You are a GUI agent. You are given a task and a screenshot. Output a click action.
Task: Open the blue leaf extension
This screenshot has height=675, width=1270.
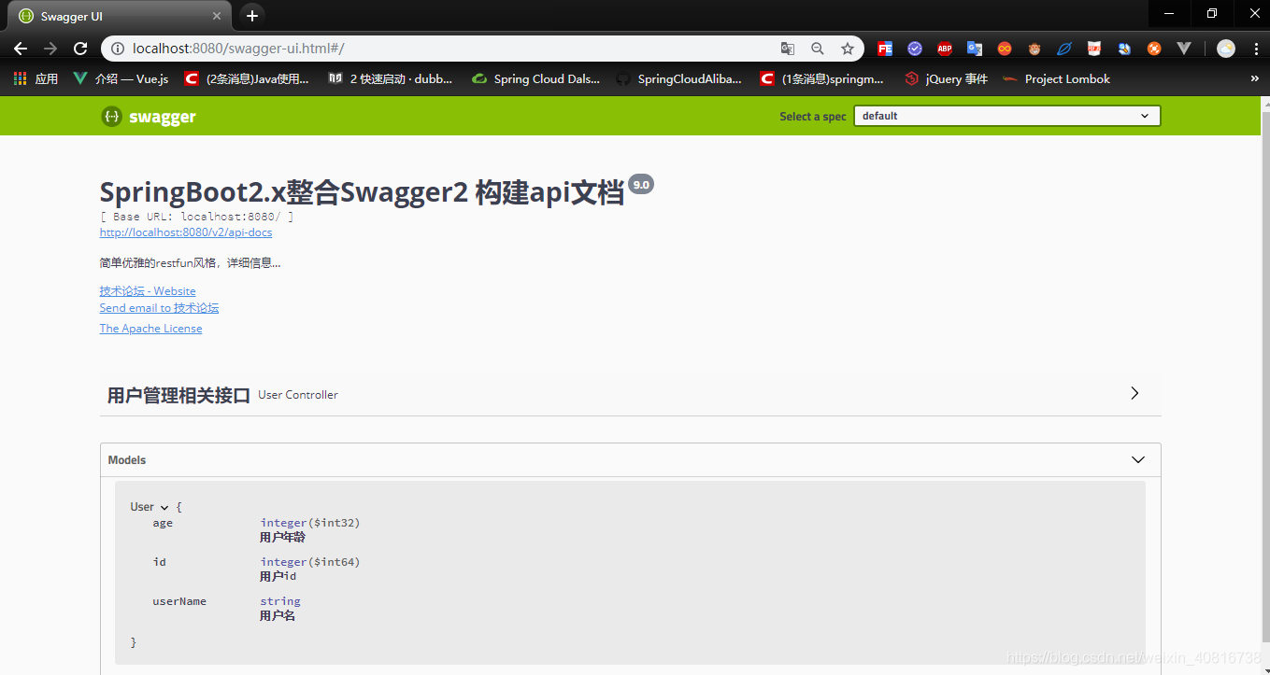(x=1064, y=49)
